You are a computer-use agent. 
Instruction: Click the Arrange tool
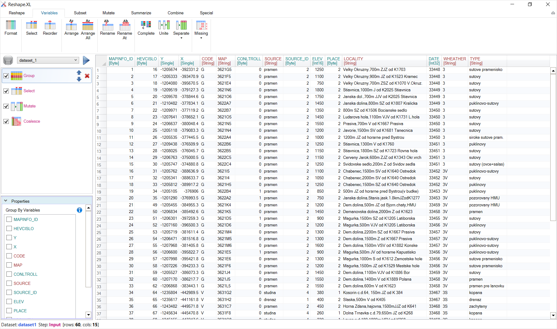pos(72,28)
